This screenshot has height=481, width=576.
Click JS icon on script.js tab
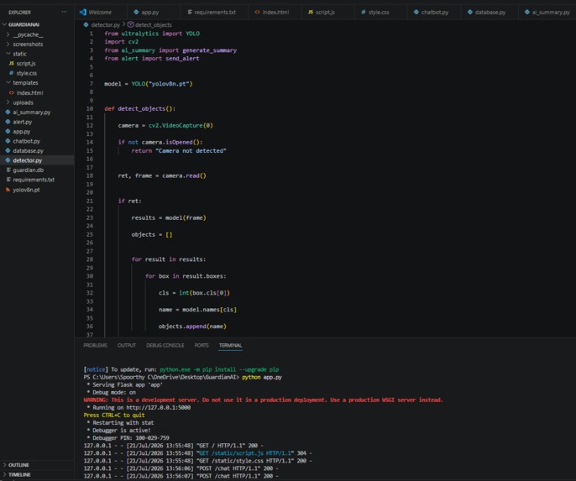311,12
